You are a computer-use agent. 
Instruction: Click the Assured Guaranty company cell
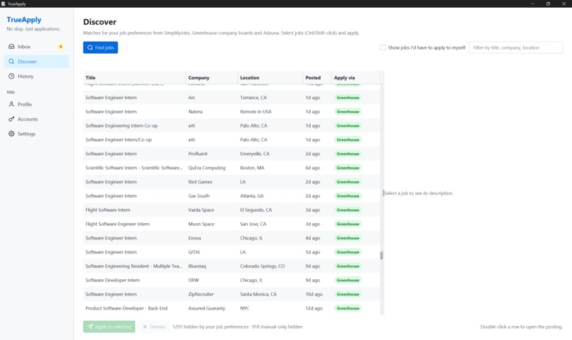tap(207, 308)
